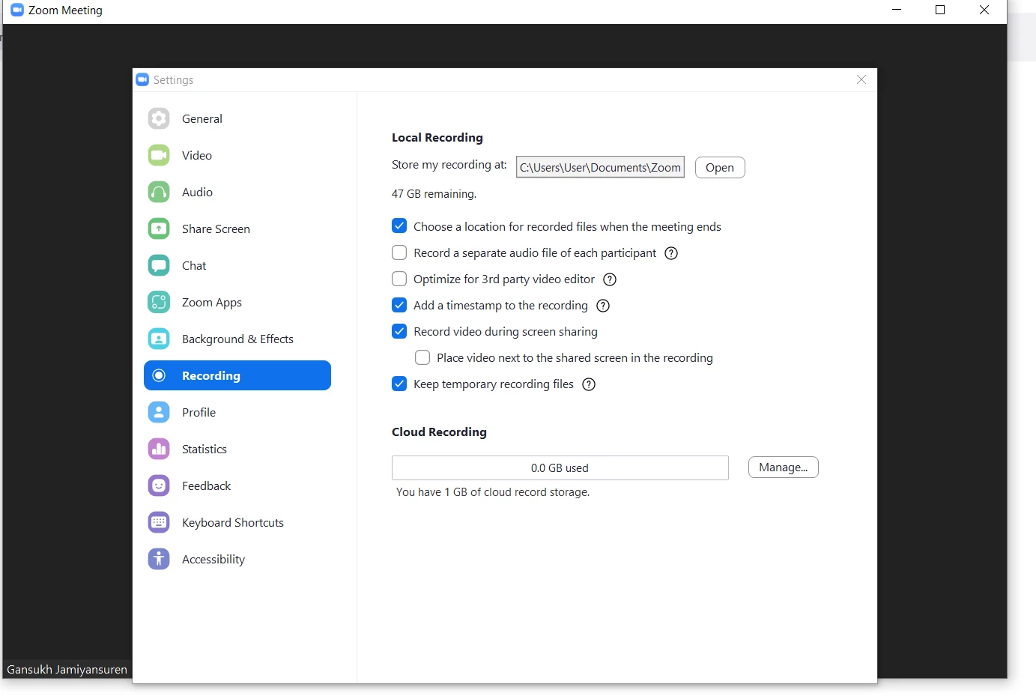Viewport: 1036px width, 699px height.
Task: Show help for 3rd party video editor
Action: click(610, 279)
